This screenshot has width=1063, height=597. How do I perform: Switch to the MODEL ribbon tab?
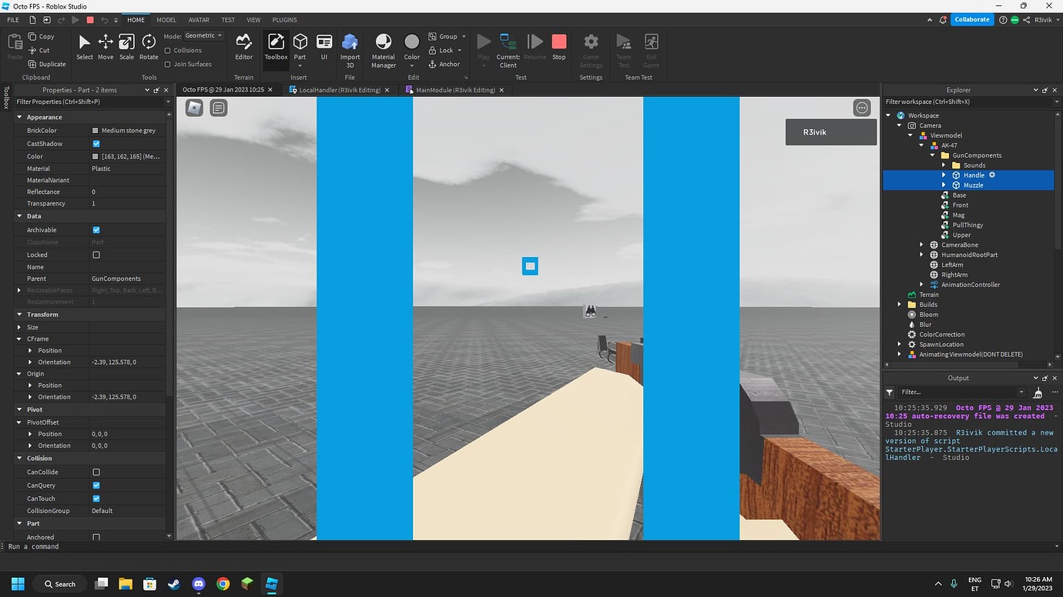tap(166, 19)
